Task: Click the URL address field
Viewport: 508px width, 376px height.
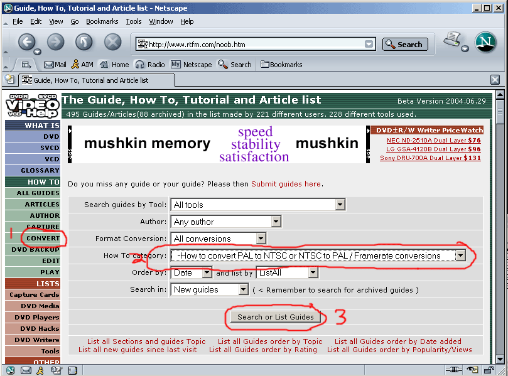Action: [256, 45]
